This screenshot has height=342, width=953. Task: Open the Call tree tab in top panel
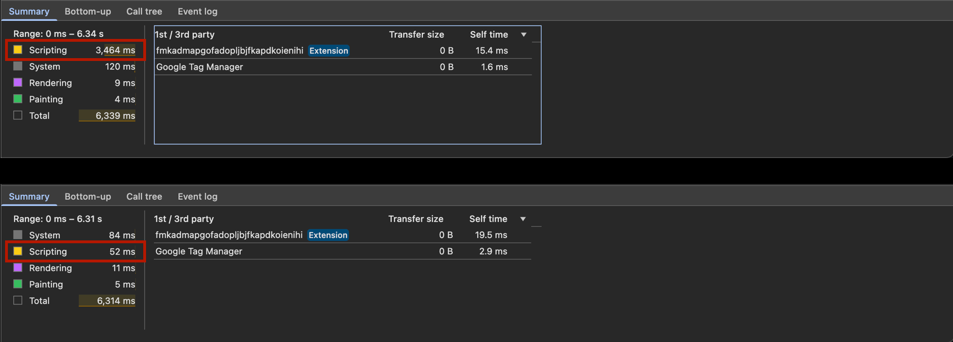coord(144,11)
